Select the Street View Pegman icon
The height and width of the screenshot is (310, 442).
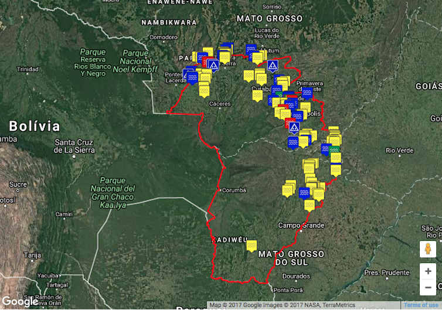click(428, 249)
